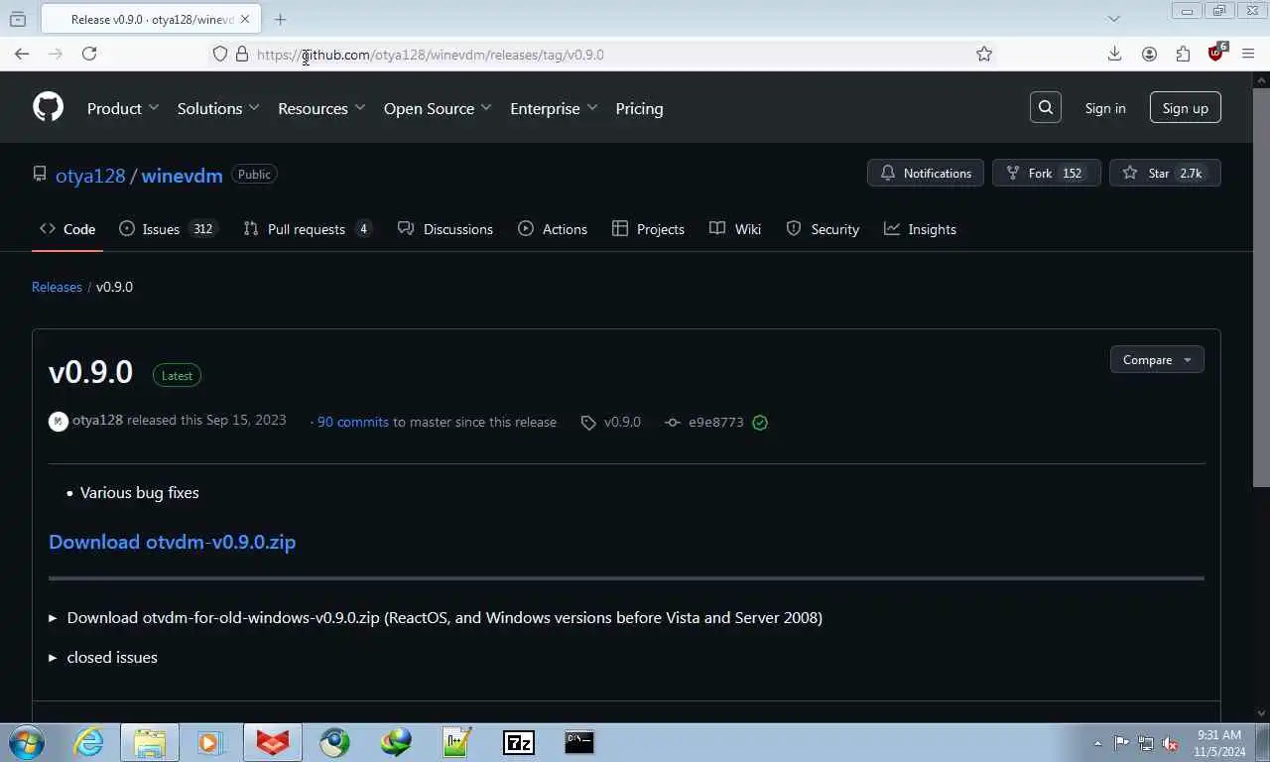Close the Release v0.9.0 tab
Screen dimensions: 1270x762
point(245,19)
